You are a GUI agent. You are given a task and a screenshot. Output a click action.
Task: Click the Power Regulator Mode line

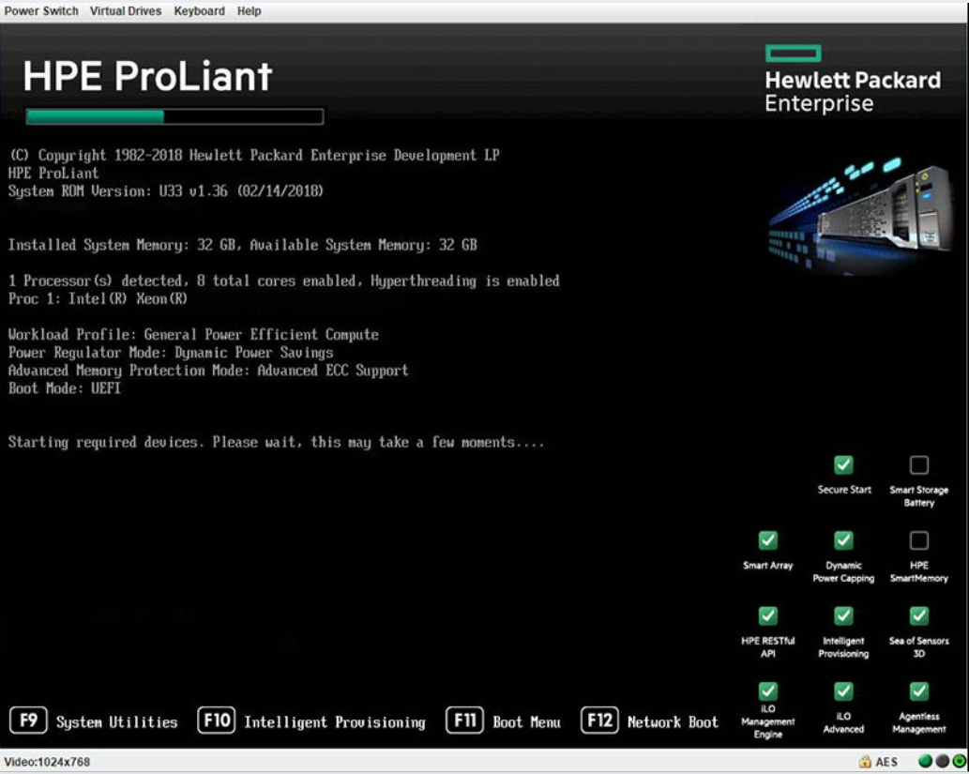[171, 353]
